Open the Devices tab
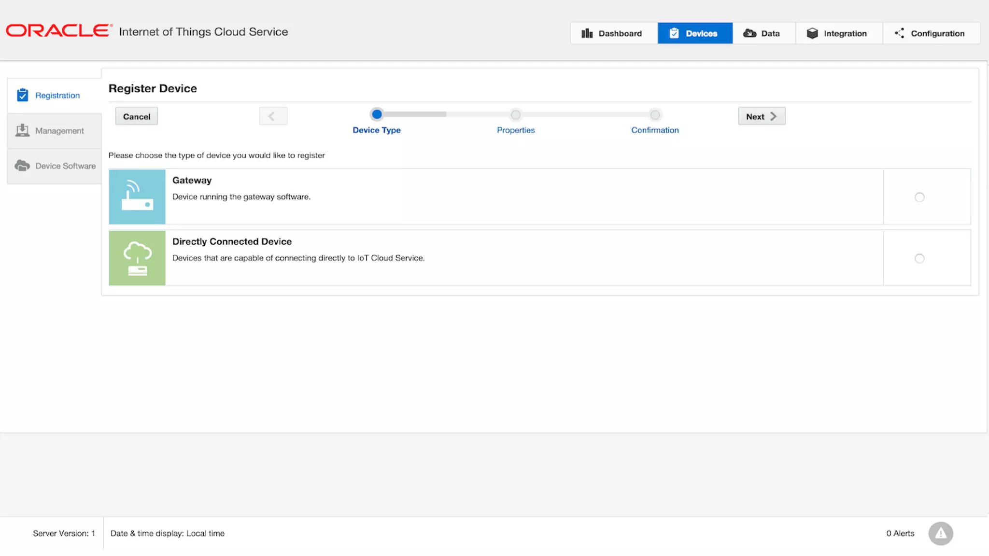989x556 pixels. (x=695, y=33)
